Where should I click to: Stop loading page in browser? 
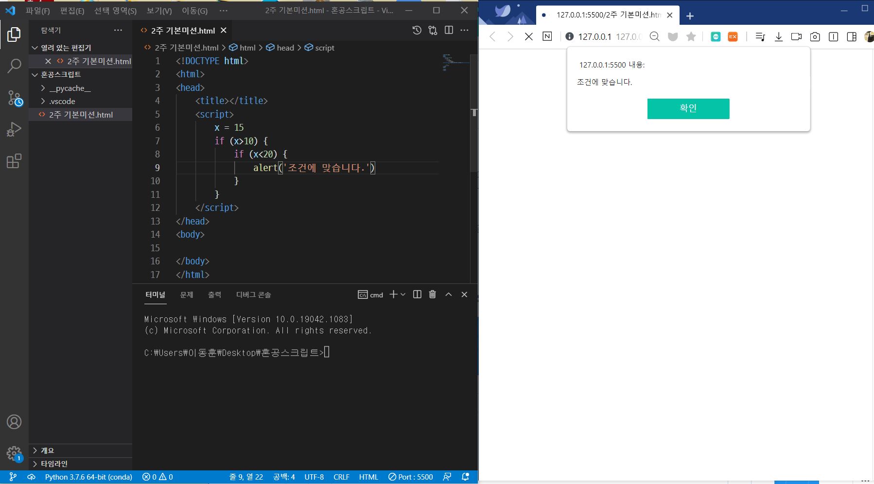tap(529, 36)
